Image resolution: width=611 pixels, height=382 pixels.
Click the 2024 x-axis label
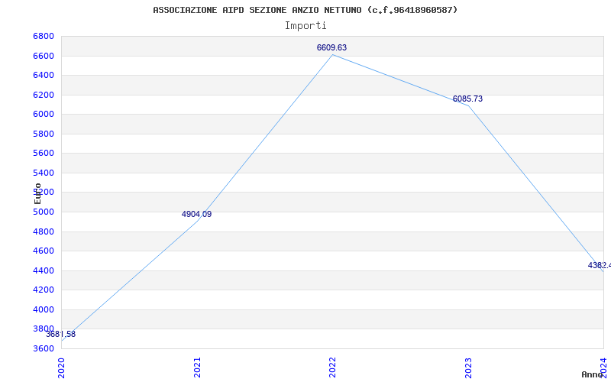[603, 367]
